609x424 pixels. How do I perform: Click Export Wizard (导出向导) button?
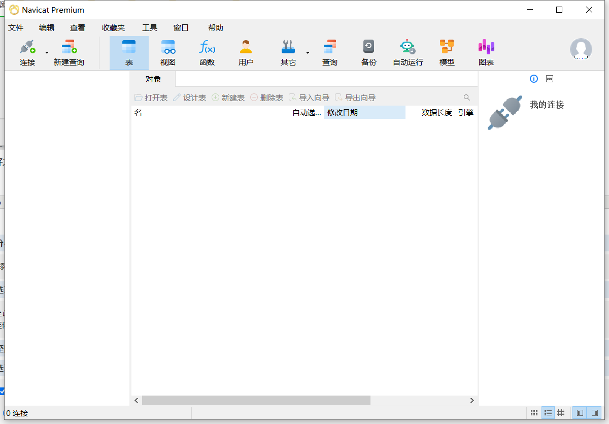point(355,97)
